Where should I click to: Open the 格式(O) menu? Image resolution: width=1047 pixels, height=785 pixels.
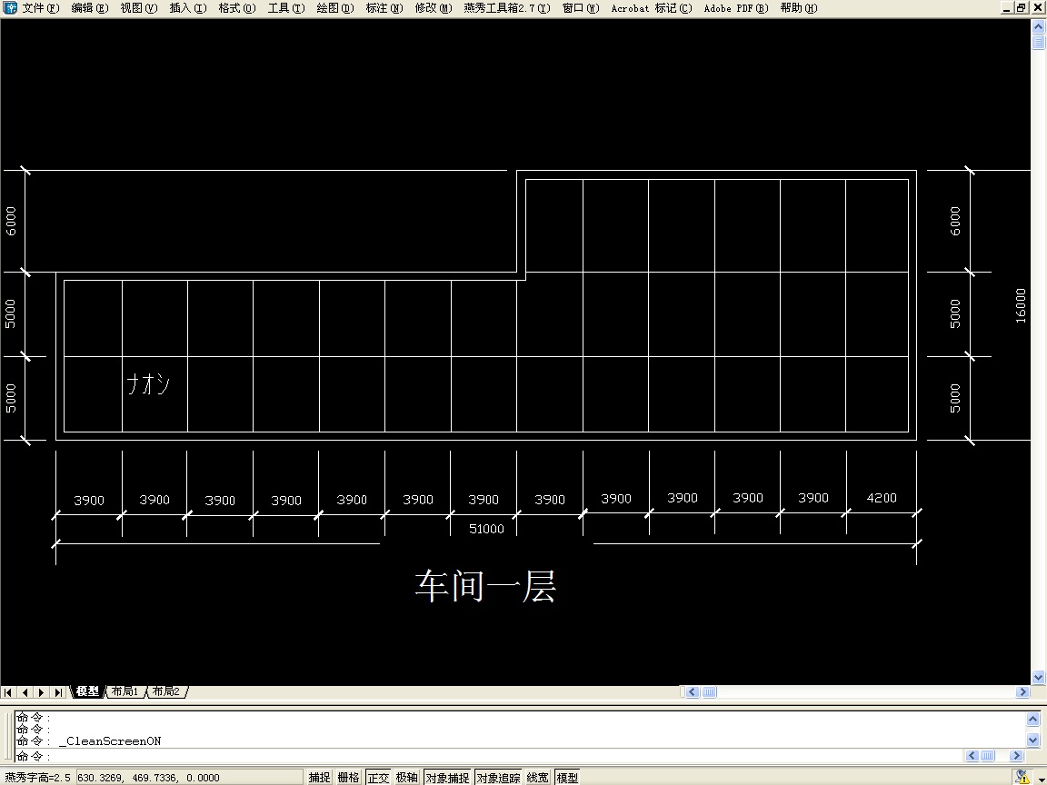(x=237, y=8)
